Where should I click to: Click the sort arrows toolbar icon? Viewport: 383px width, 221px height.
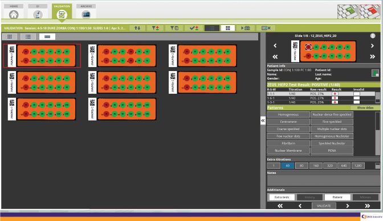point(137,28)
